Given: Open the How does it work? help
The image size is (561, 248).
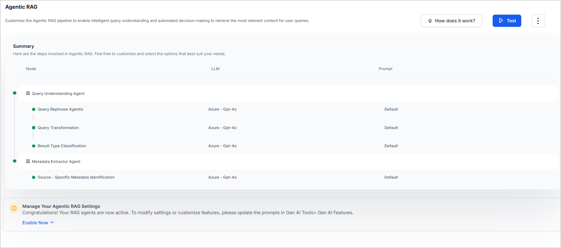Looking at the screenshot, I should 451,21.
